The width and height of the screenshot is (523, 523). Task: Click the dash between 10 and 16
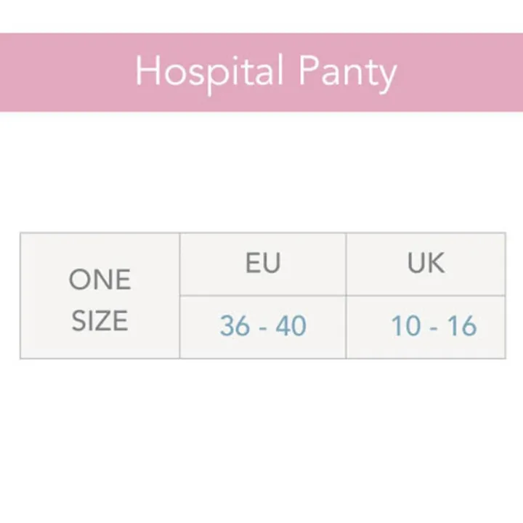point(434,328)
